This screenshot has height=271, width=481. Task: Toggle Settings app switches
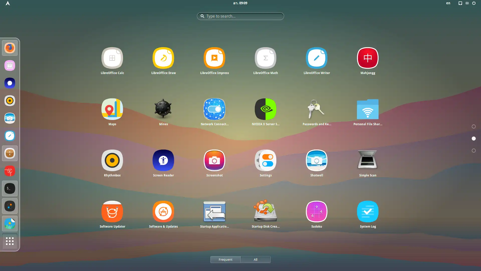tap(266, 160)
